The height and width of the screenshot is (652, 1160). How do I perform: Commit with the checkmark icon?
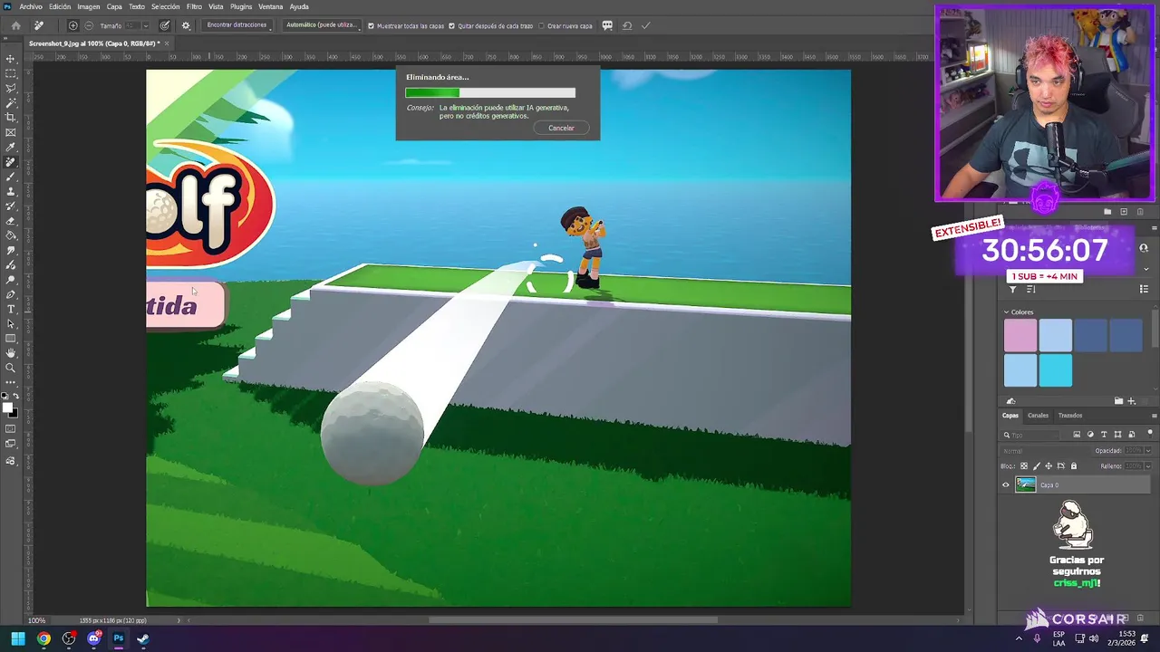pos(645,25)
